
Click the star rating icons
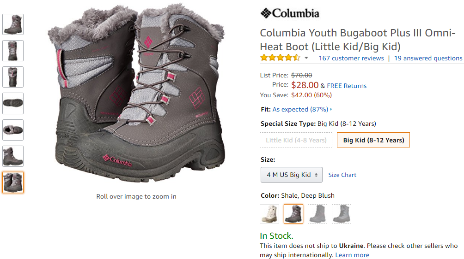click(280, 58)
